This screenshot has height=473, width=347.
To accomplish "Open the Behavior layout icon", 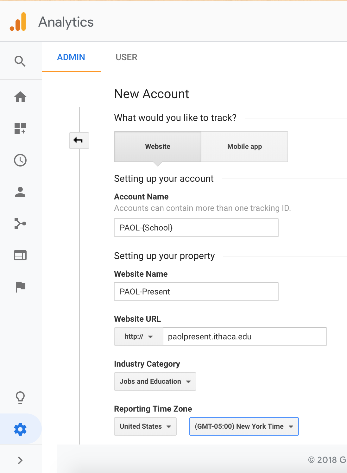I will [x=20, y=255].
